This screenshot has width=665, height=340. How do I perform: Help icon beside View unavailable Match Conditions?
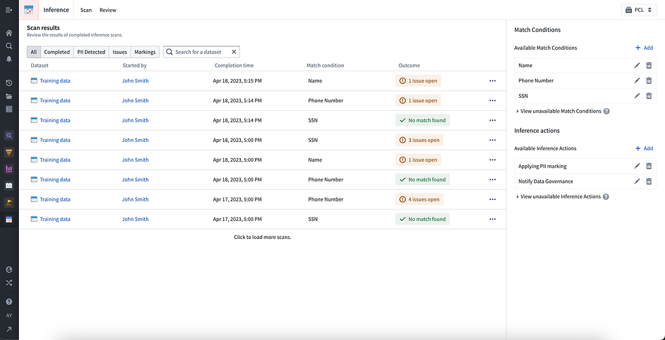[607, 111]
